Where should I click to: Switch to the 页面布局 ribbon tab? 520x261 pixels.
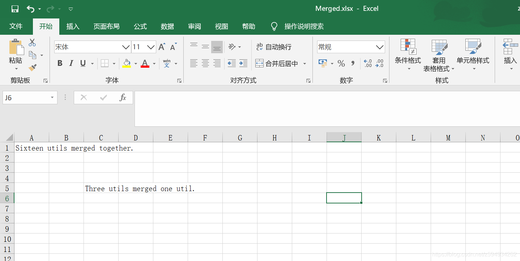coord(106,26)
